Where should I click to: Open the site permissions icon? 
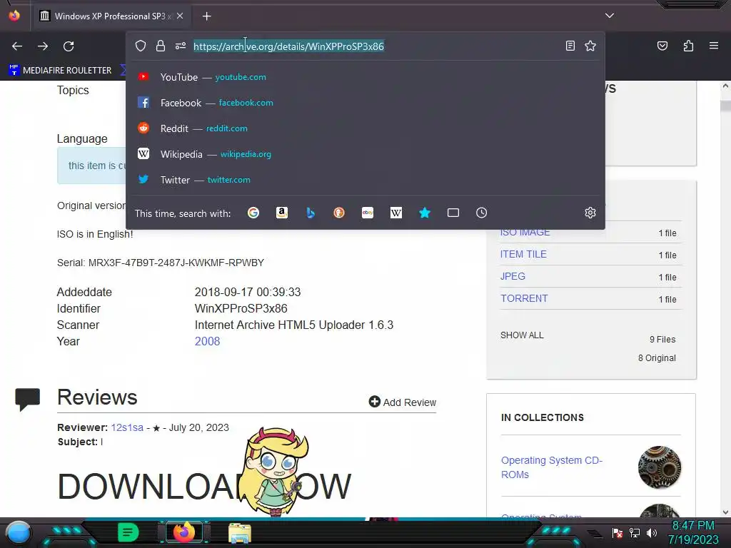[x=181, y=46]
